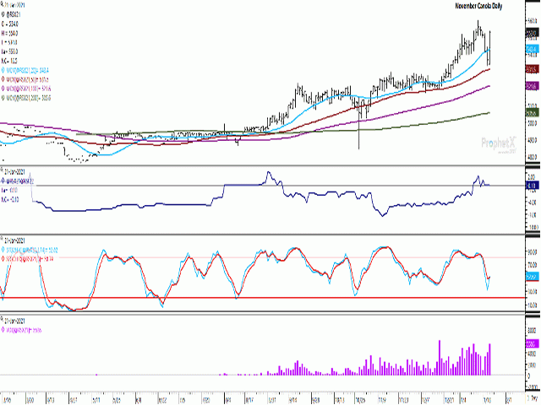Click the green 200-day moving average legend marker

point(3,98)
